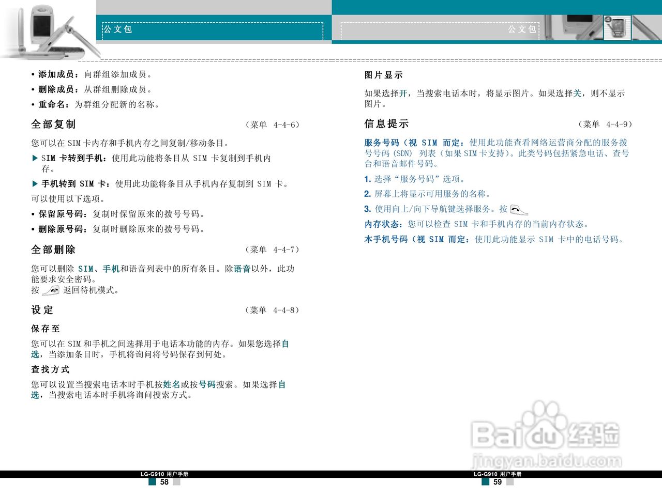Viewport: 662px width, 498px height.
Task: Click the line 可以使用以下选项
Action: point(68,199)
